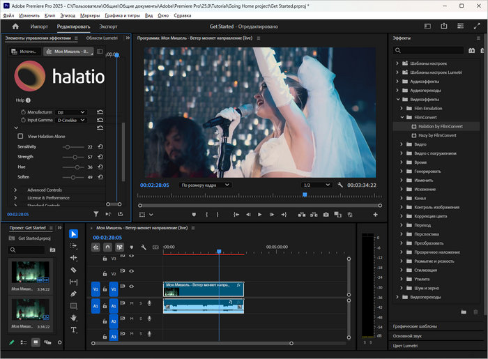Toggle linked selection in timeline
This screenshot has height=359, width=488.
(x=119, y=247)
